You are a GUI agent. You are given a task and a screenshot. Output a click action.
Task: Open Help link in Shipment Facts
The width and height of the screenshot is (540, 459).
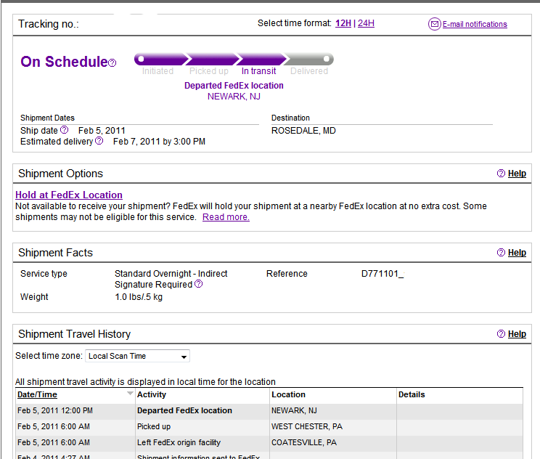tap(517, 253)
